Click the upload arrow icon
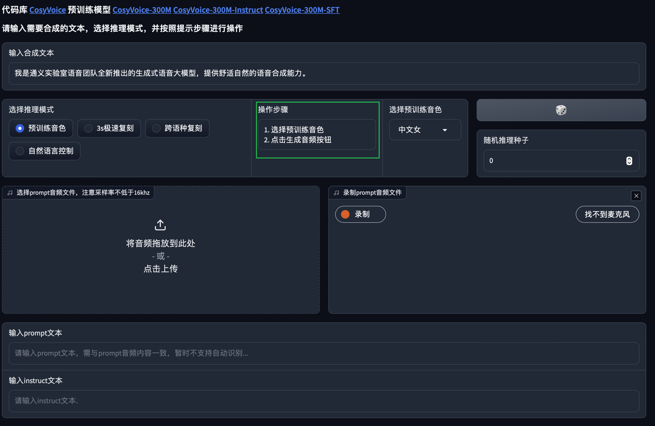Viewport: 655px width, 426px height. coord(160,225)
